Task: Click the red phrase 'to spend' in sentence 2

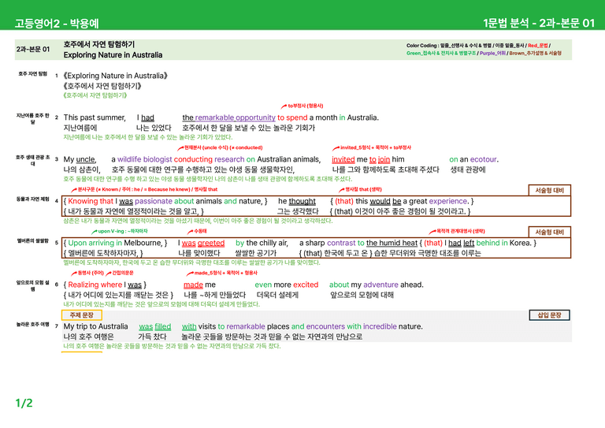Action: click(292, 117)
